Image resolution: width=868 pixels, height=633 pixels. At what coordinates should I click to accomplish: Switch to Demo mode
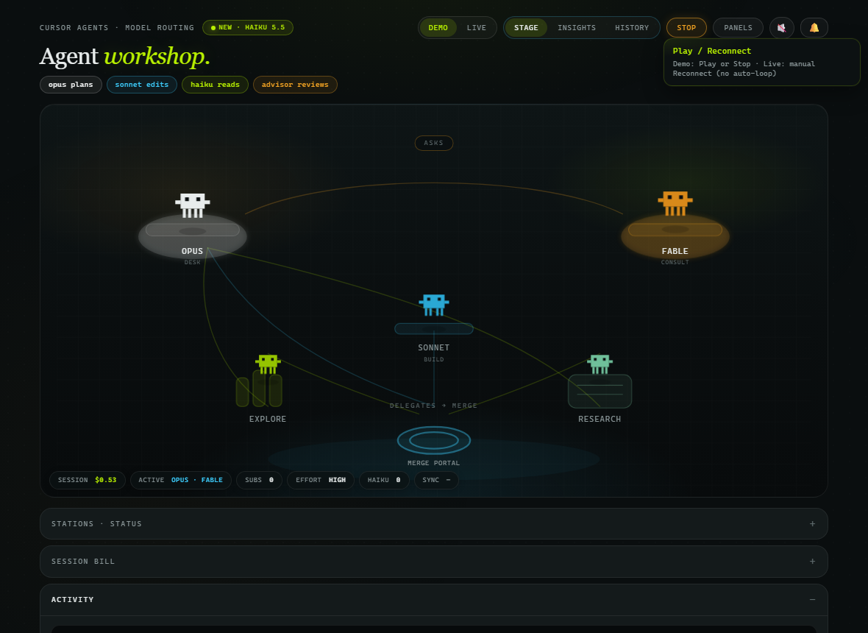point(438,28)
